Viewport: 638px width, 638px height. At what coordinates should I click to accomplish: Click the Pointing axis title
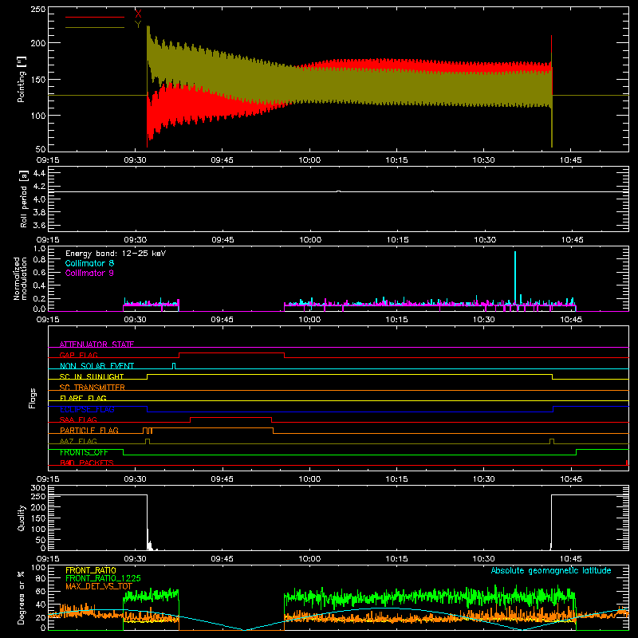[x=22, y=79]
